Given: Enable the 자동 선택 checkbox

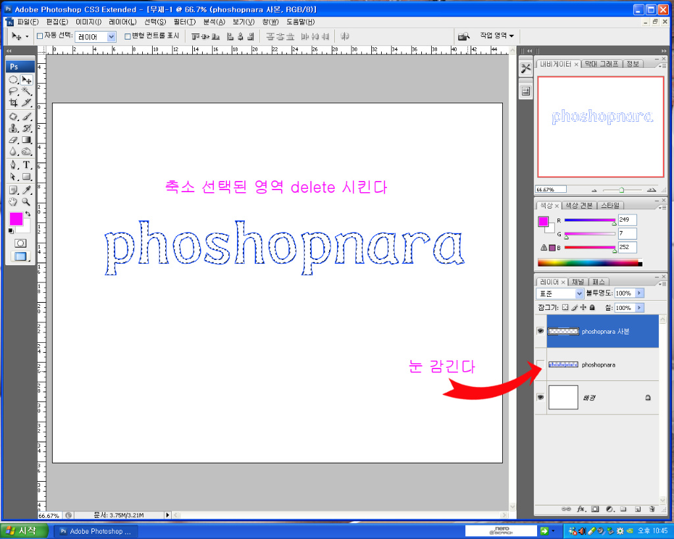Looking at the screenshot, I should click(x=40, y=36).
